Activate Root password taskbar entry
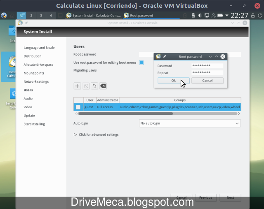Screen dimensions: 264x209 coord(151,16)
